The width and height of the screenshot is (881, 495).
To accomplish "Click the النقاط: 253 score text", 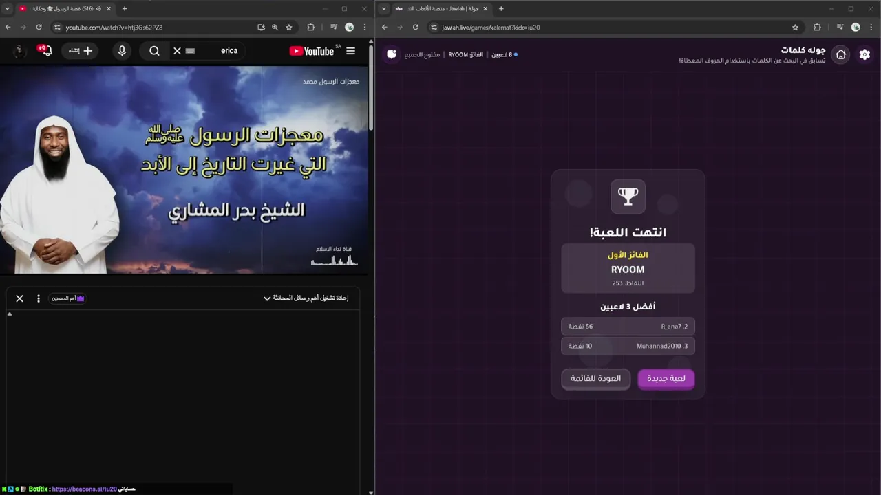I will pos(628,283).
